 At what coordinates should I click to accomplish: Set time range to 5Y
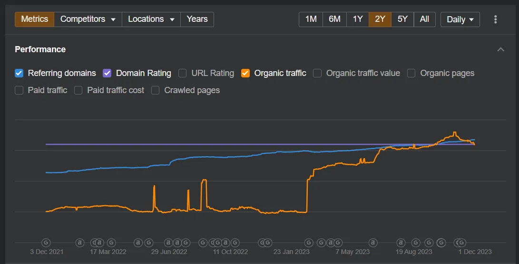click(x=402, y=19)
